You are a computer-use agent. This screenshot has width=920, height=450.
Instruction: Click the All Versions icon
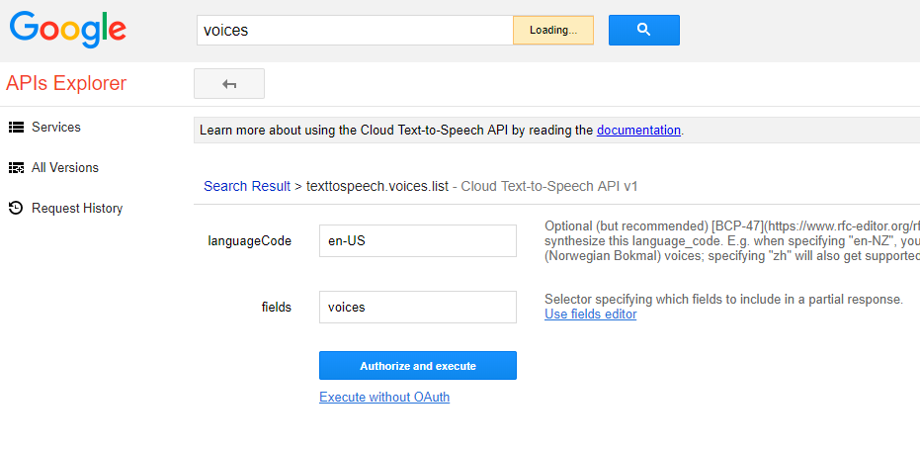coord(16,168)
